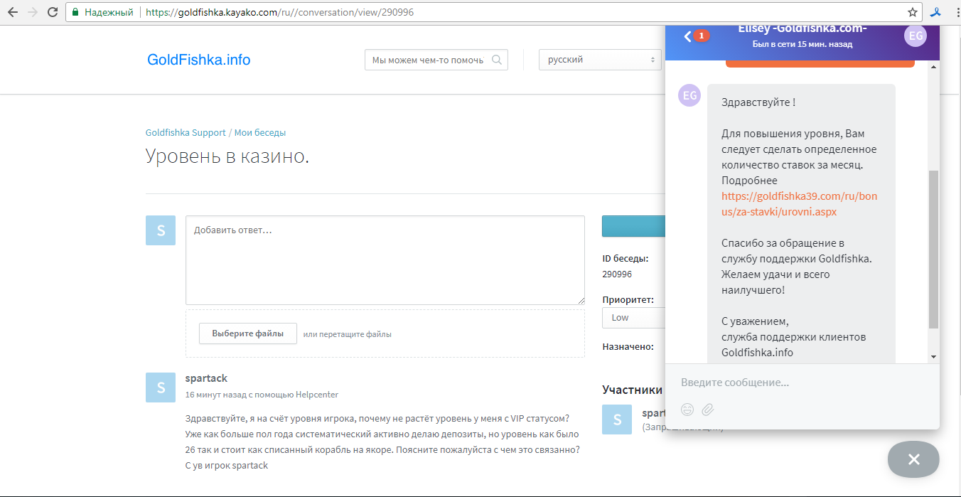Open the emoji picker in chat
The image size is (961, 497).
tap(687, 410)
